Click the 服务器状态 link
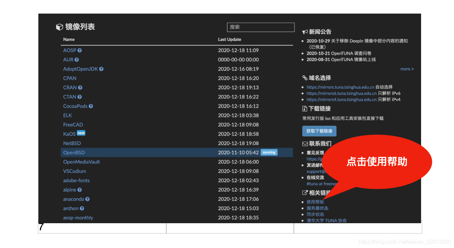 [x=318, y=208]
